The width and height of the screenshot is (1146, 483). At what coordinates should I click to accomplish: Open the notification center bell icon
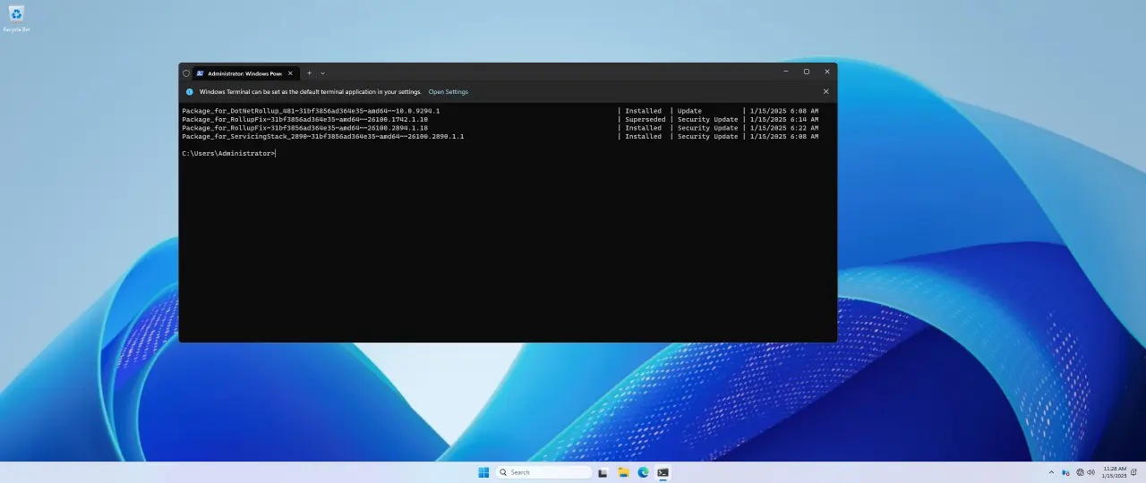[1134, 472]
